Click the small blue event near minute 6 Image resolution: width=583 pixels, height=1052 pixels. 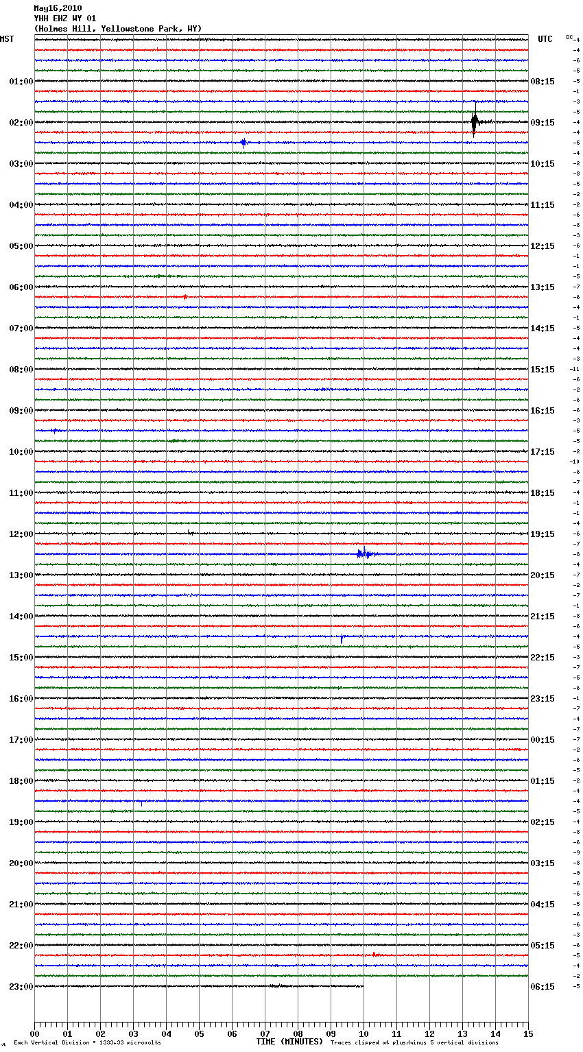pyautogui.click(x=243, y=143)
